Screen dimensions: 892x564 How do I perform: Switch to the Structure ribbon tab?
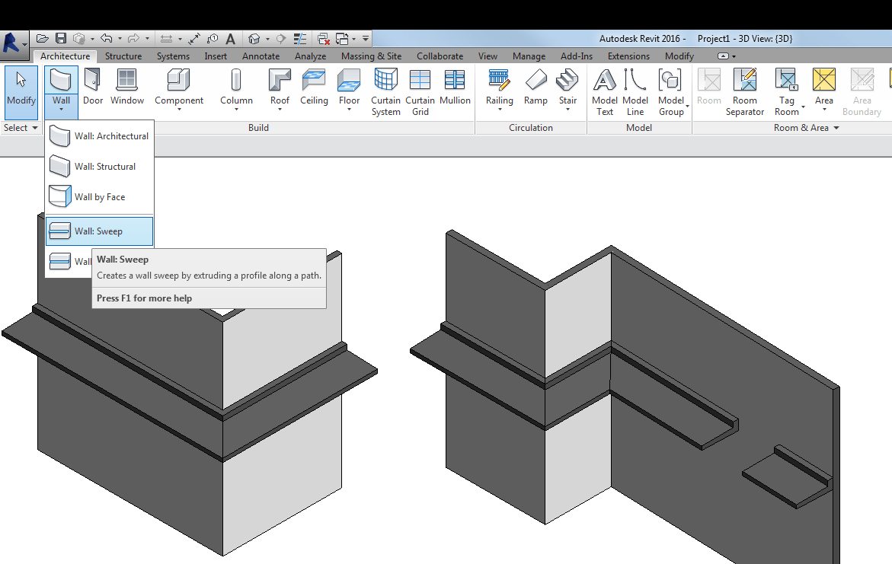coord(123,56)
